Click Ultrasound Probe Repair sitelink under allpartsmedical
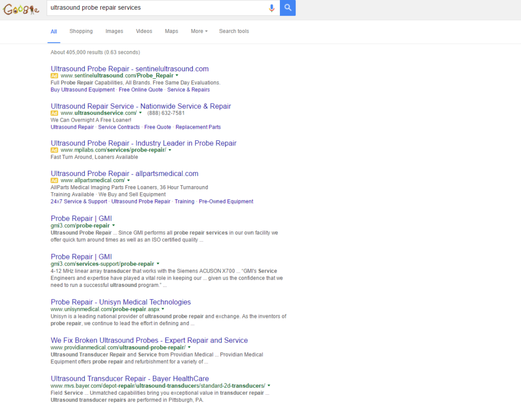The width and height of the screenshot is (521, 411). click(x=141, y=201)
